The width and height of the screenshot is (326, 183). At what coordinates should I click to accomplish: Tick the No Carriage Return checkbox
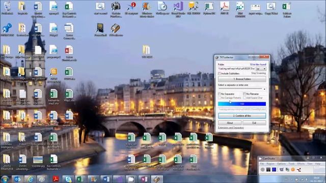[220, 98]
